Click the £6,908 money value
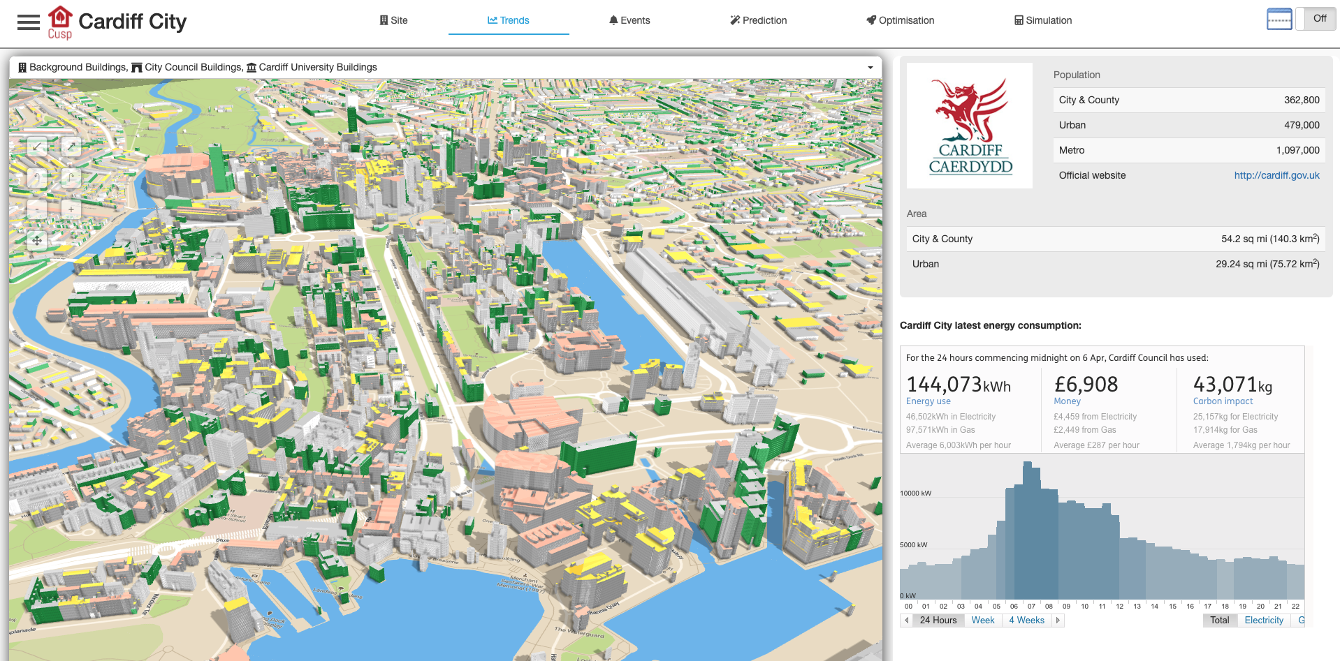Image resolution: width=1340 pixels, height=661 pixels. 1086,385
